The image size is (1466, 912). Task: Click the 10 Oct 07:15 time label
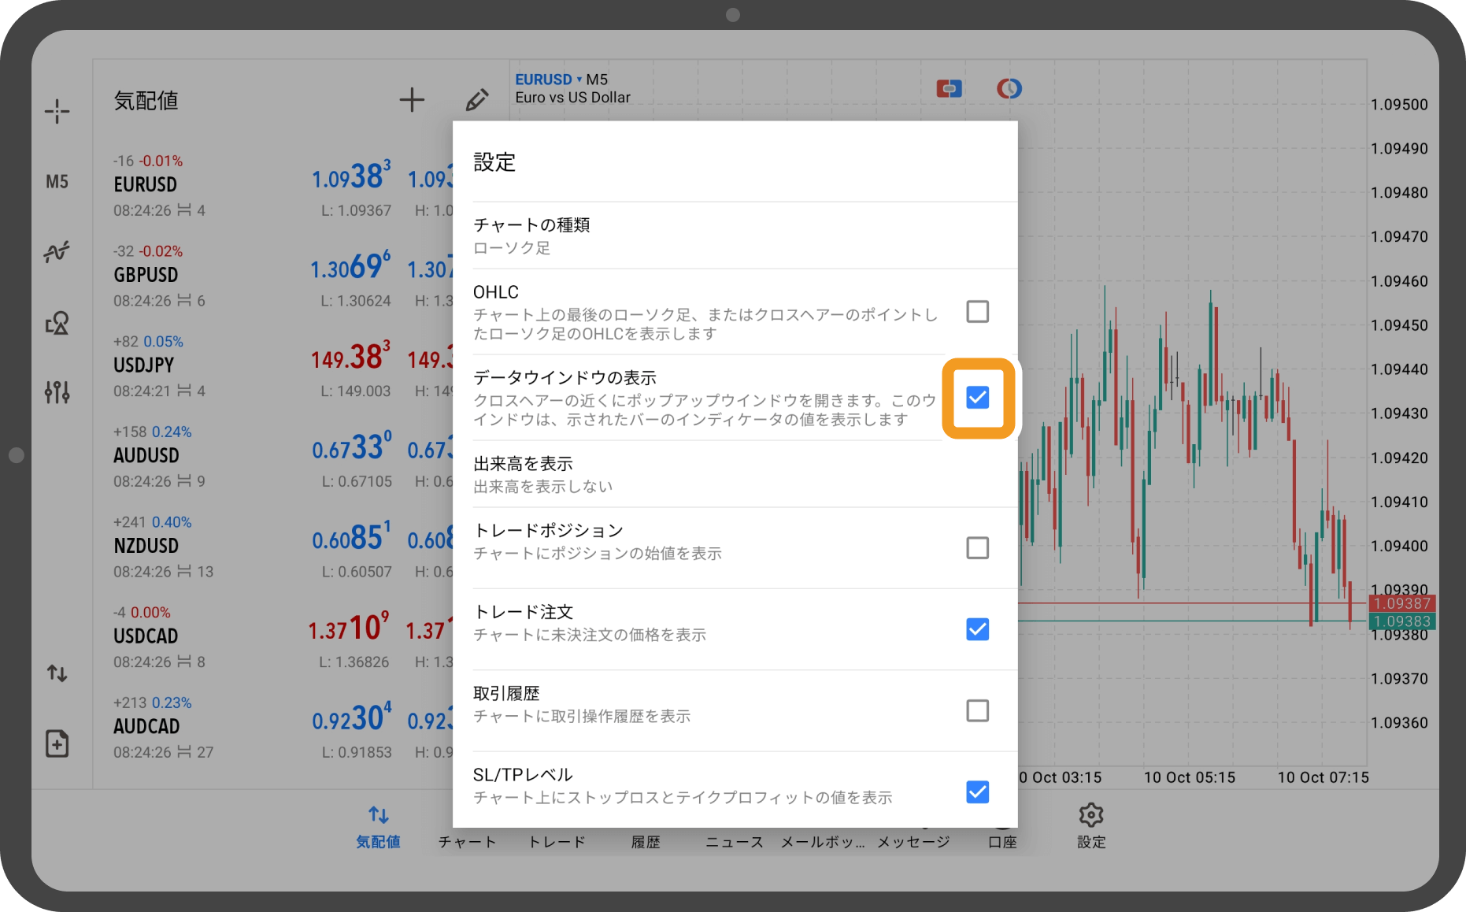(1323, 777)
